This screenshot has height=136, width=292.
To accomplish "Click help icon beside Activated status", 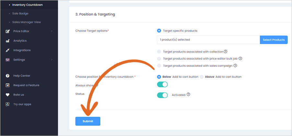I will coord(188,94).
